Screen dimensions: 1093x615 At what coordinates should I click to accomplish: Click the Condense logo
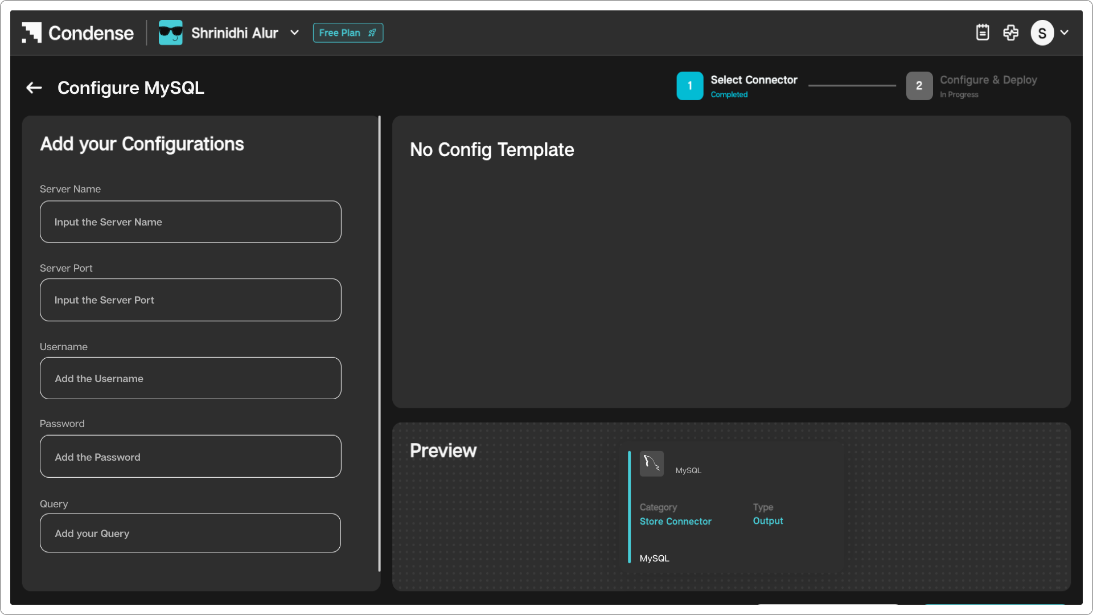[77, 32]
